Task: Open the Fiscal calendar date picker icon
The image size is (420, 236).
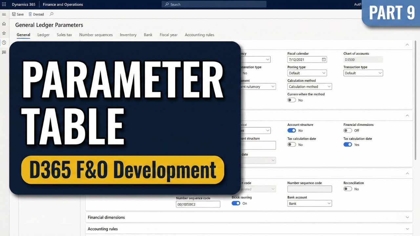Action: (x=324, y=60)
